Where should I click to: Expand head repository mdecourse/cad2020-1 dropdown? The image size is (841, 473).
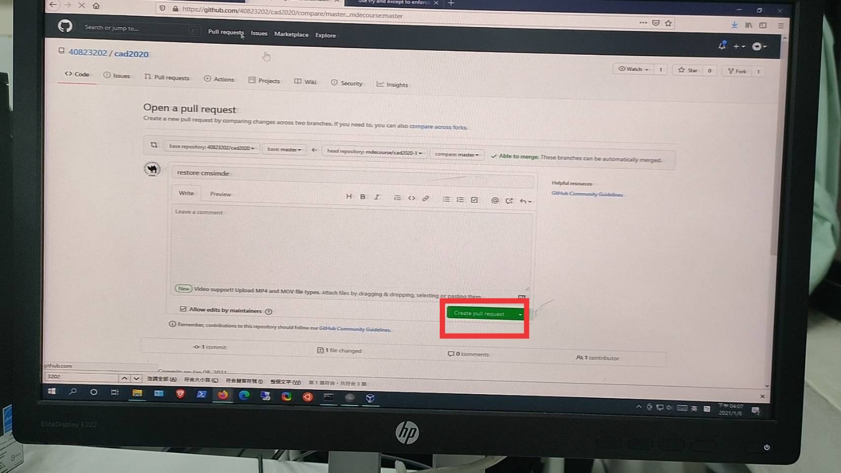(x=374, y=152)
